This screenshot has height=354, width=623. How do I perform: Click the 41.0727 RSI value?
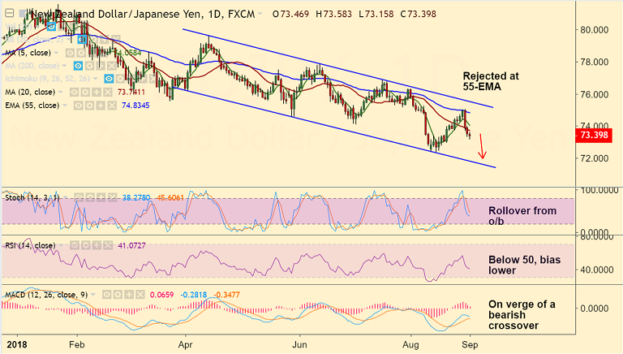(131, 246)
